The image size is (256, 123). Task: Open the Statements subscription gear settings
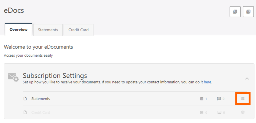[x=243, y=99]
